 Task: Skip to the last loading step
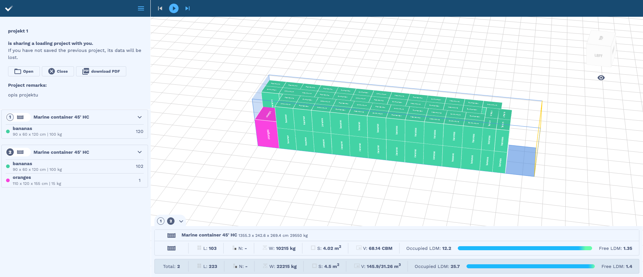188,8
